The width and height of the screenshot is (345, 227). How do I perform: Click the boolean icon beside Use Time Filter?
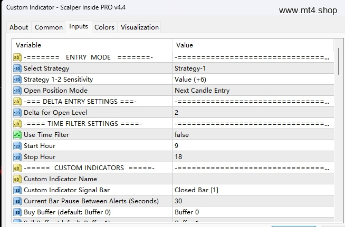tap(17, 135)
